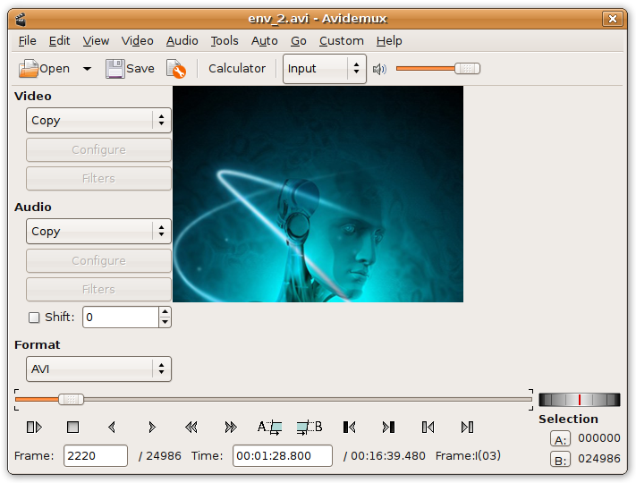Click the Shift value input field

click(x=121, y=318)
